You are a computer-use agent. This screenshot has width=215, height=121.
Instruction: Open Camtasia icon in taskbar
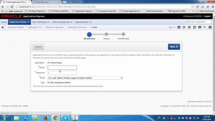tap(75, 118)
